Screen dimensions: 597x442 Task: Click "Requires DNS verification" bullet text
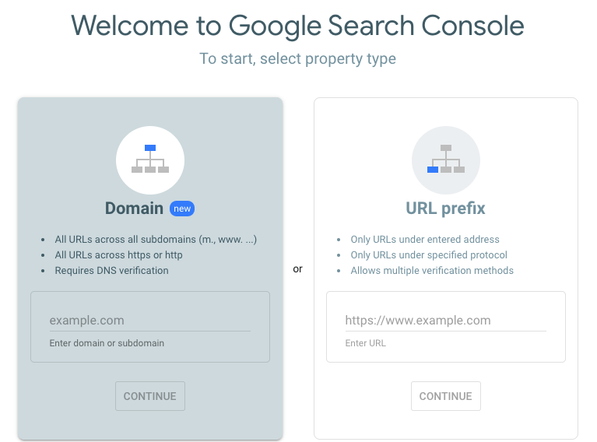point(111,271)
